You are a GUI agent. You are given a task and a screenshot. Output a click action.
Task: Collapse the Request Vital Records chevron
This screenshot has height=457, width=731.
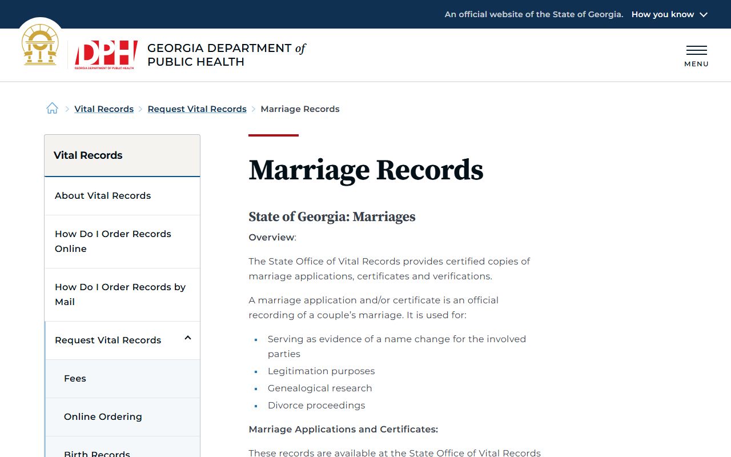click(187, 338)
